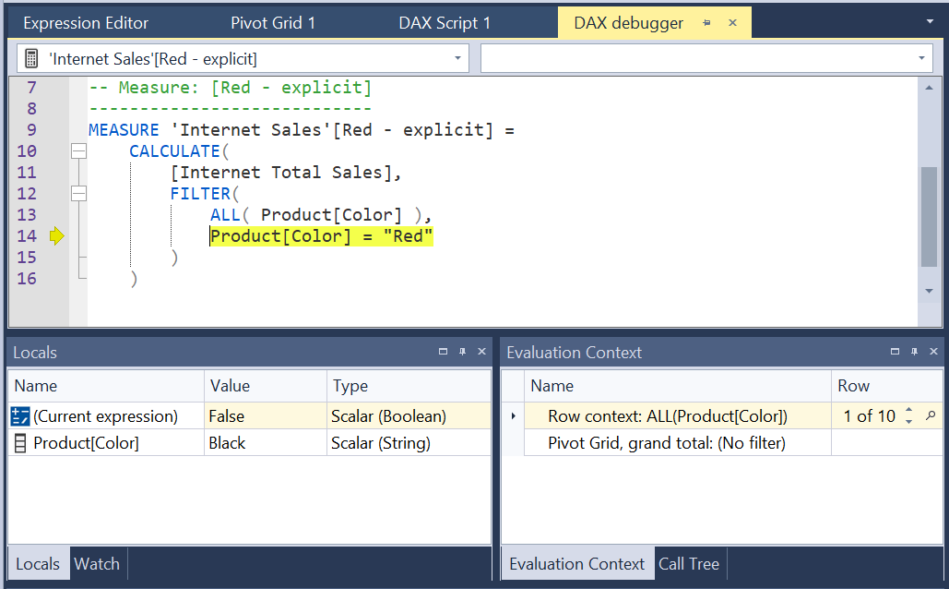This screenshot has height=589, width=949.
Task: Click the row selector arrow beside Row context
Action: (x=513, y=415)
